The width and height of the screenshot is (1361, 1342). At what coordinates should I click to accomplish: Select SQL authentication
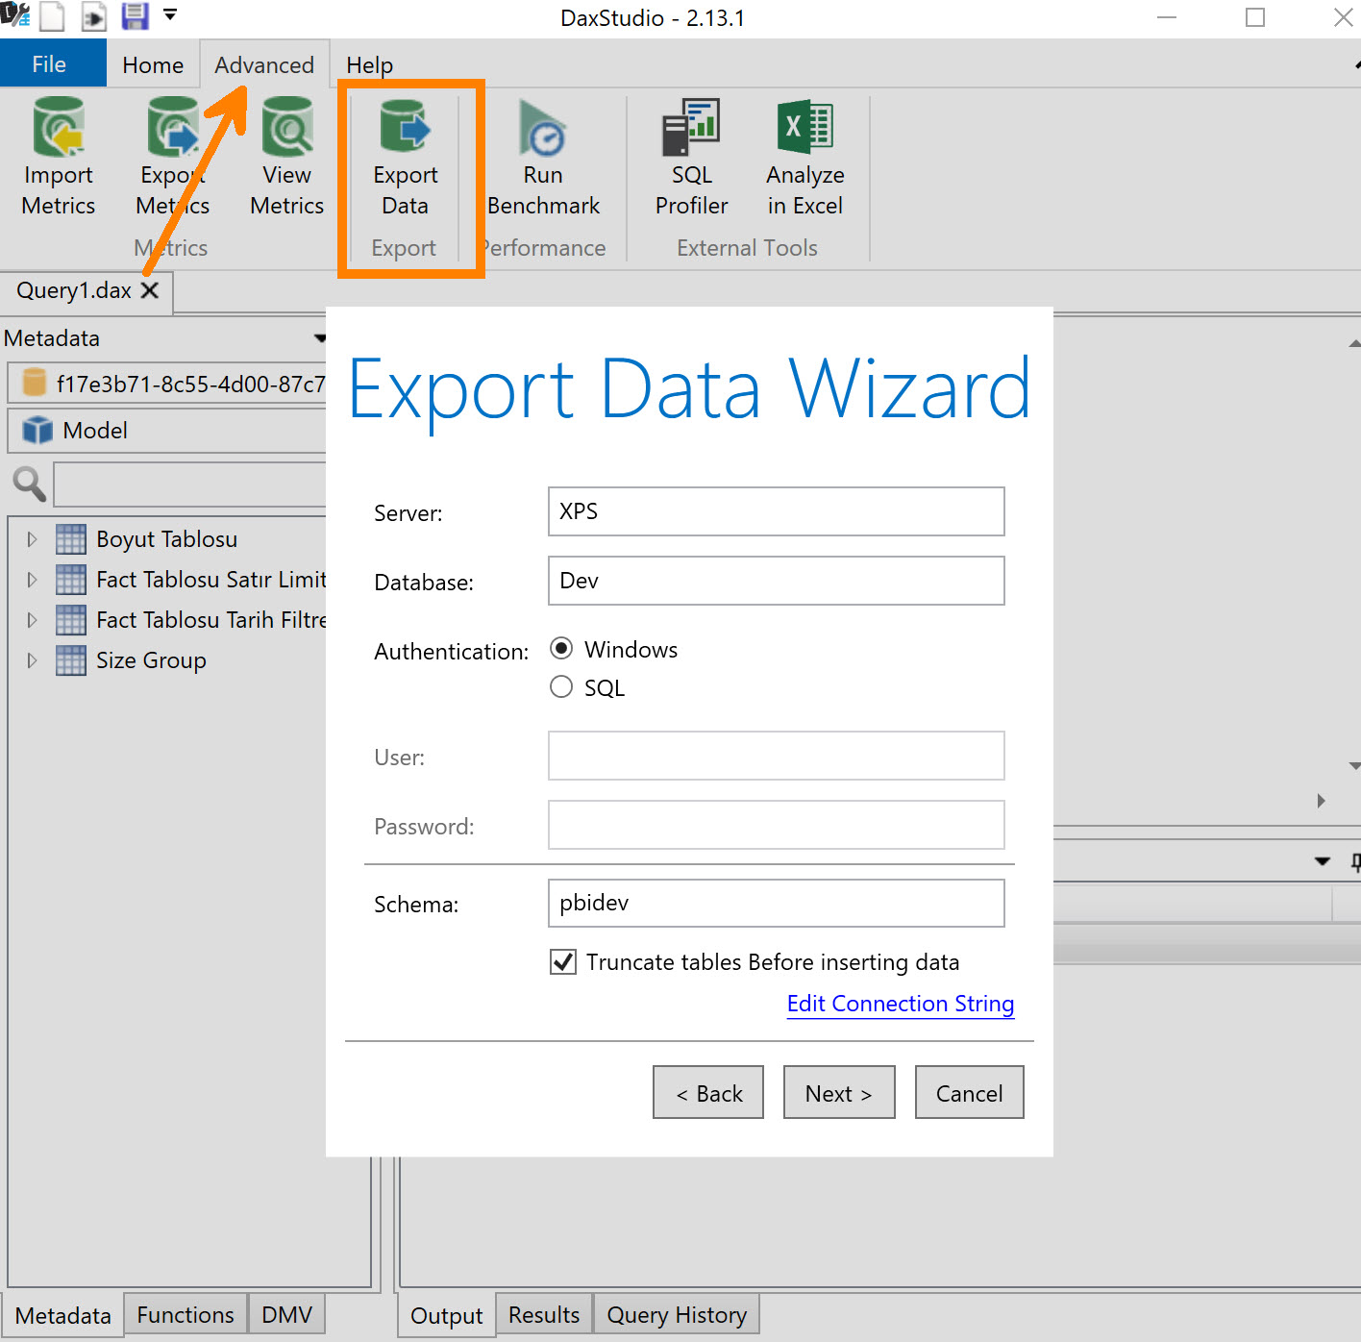pyautogui.click(x=561, y=686)
